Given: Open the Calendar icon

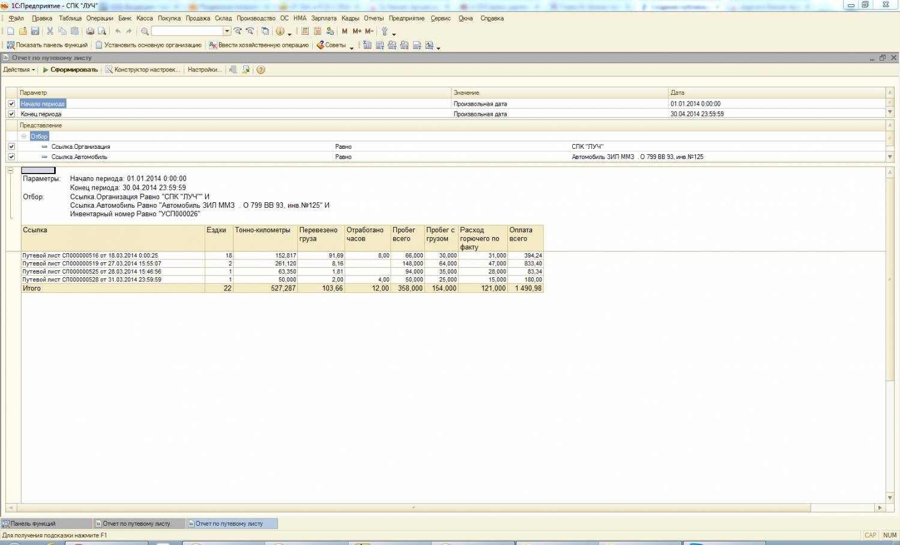Looking at the screenshot, I should pos(318,31).
